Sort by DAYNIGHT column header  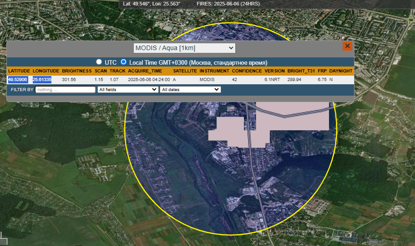(341, 71)
